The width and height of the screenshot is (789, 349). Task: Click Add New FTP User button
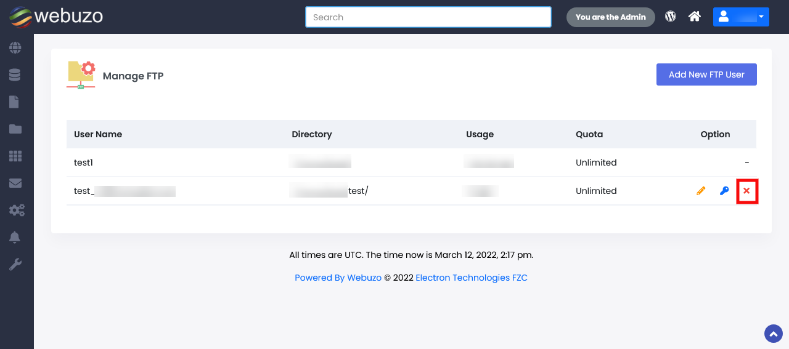click(706, 74)
